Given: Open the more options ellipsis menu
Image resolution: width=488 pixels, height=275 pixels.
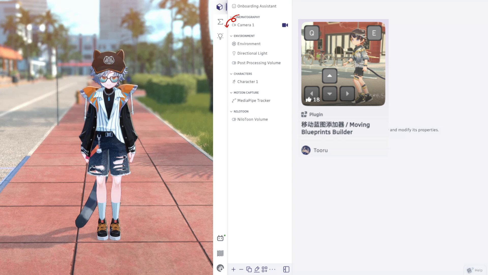Looking at the screenshot, I should 272,269.
